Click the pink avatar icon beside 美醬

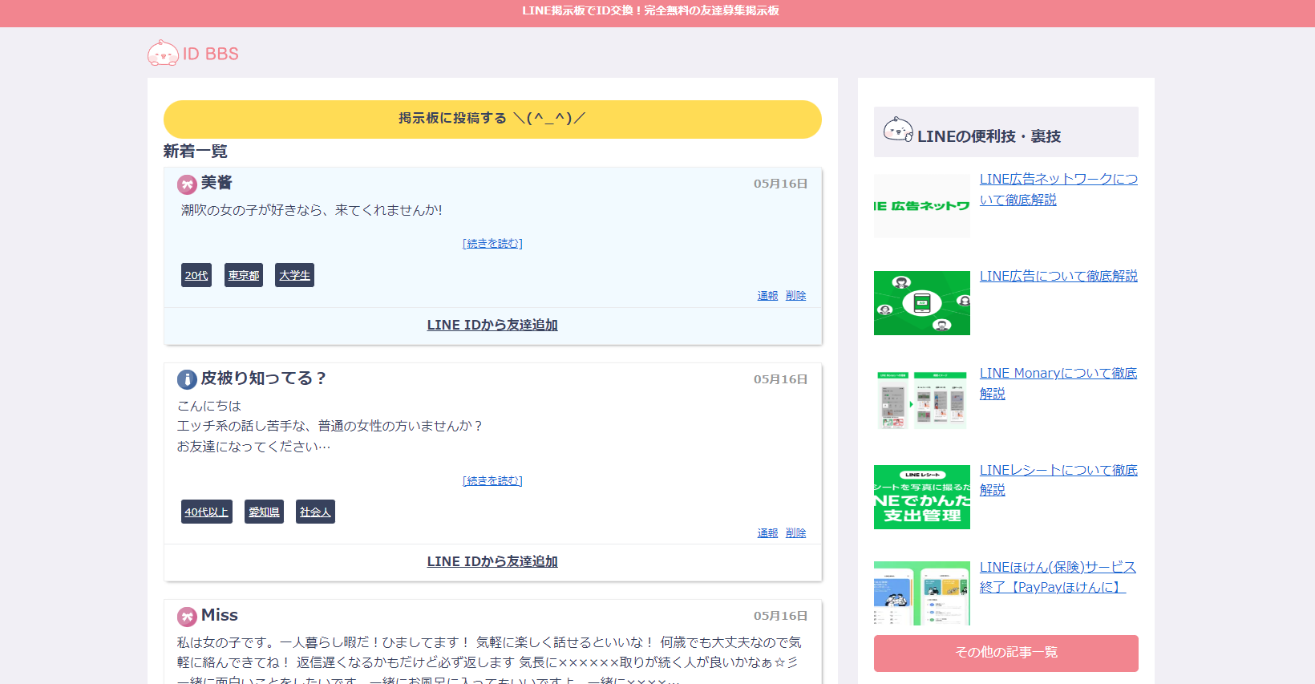click(x=187, y=184)
